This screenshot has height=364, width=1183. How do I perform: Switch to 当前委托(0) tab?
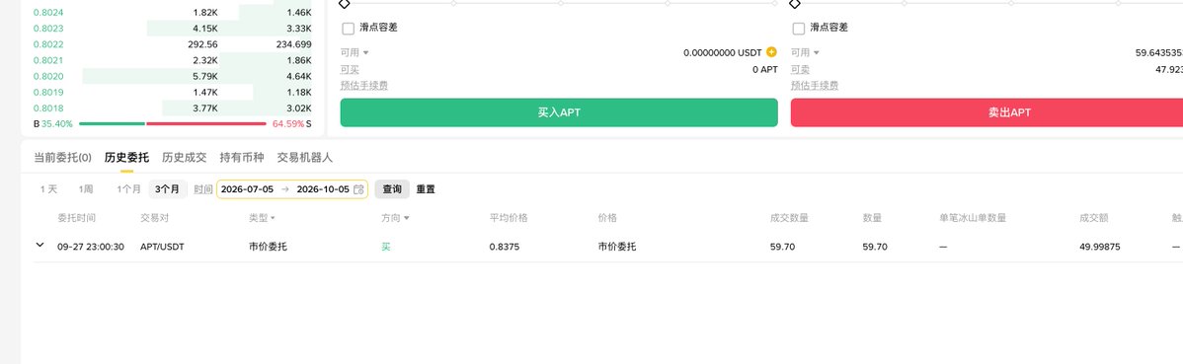coord(62,158)
